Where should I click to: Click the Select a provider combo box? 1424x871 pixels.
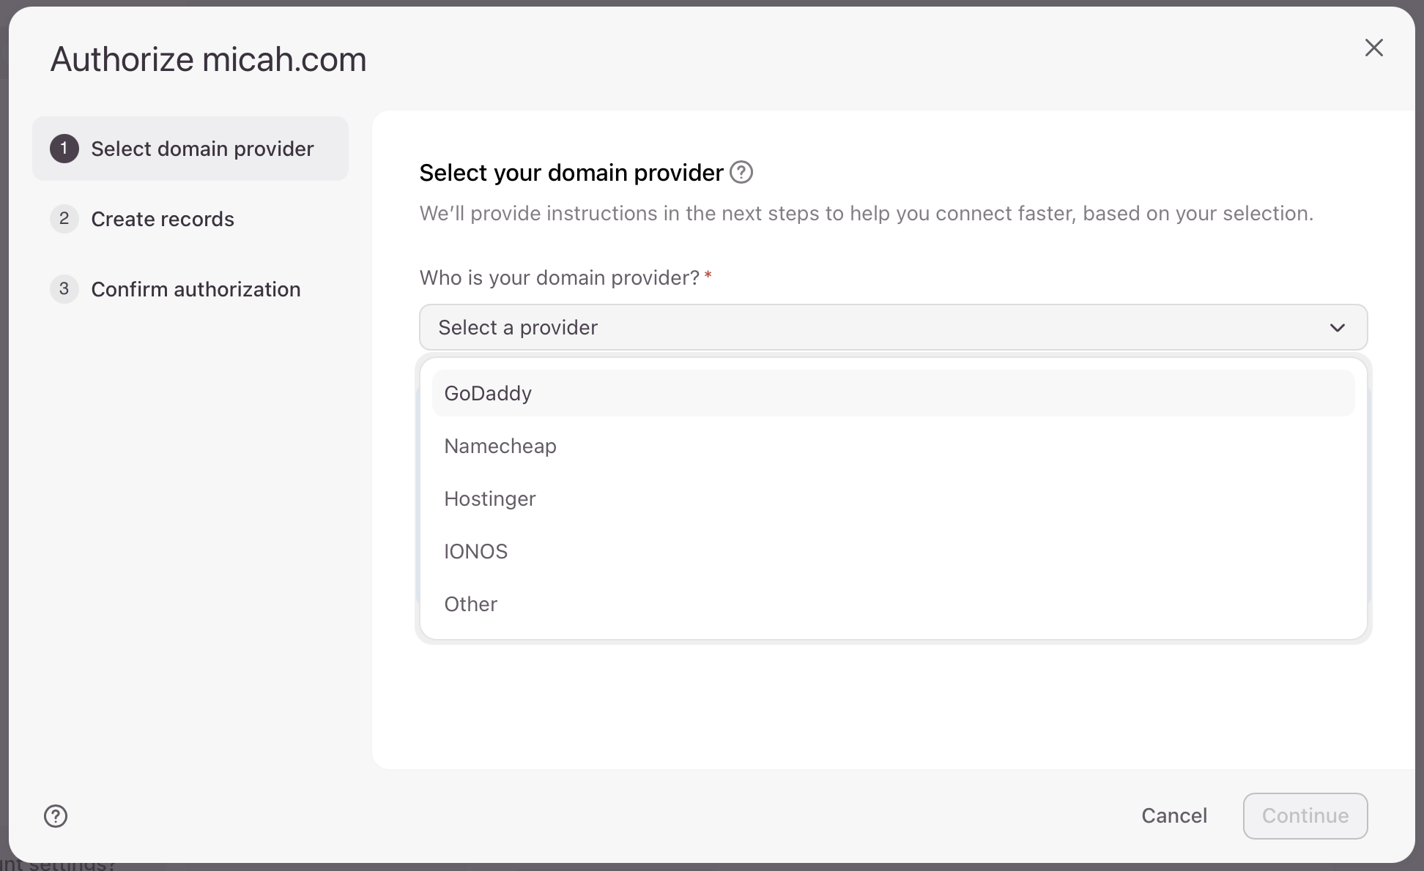879,327
